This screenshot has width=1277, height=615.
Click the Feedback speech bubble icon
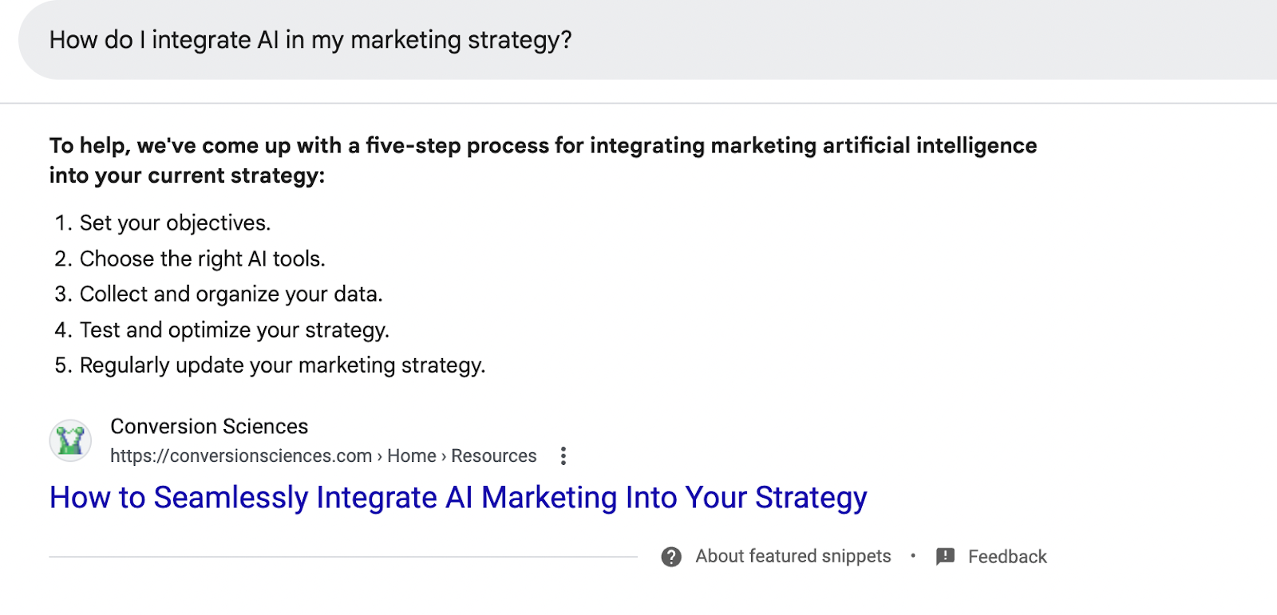pyautogui.click(x=945, y=557)
